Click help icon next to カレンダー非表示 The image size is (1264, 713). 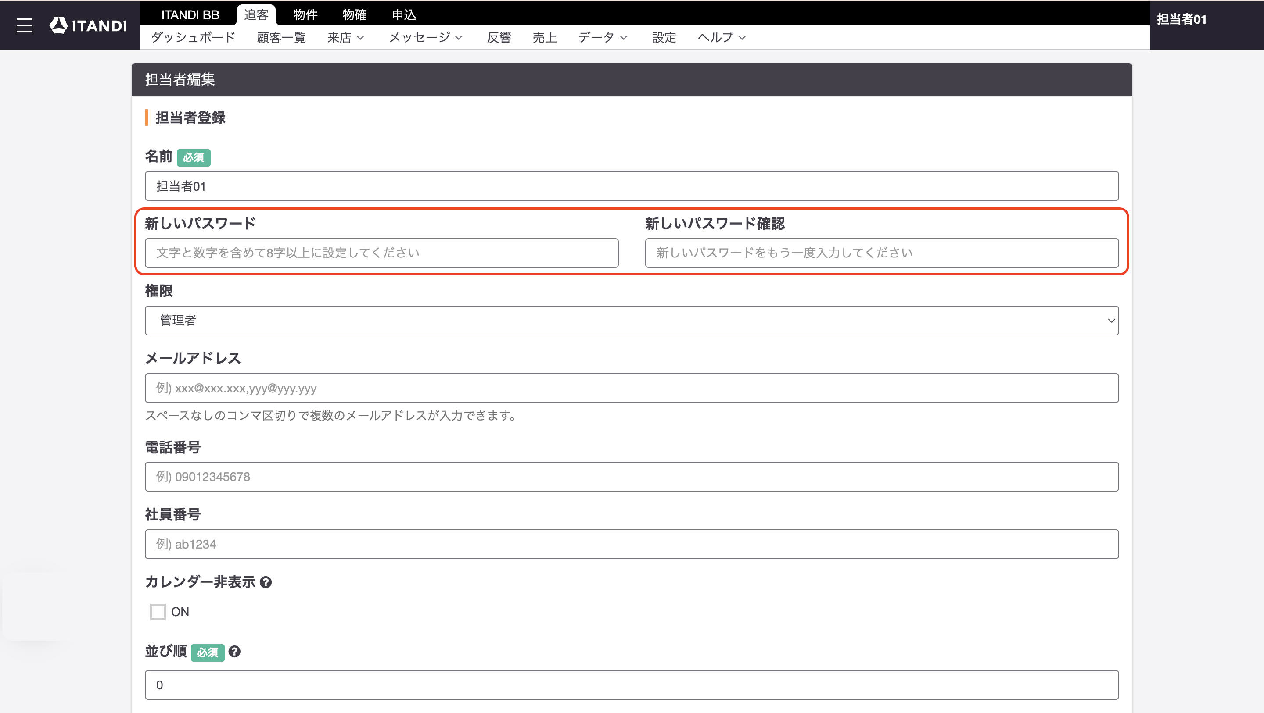tap(266, 582)
